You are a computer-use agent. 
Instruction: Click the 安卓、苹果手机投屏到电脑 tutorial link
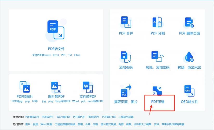[x=169, y=124]
